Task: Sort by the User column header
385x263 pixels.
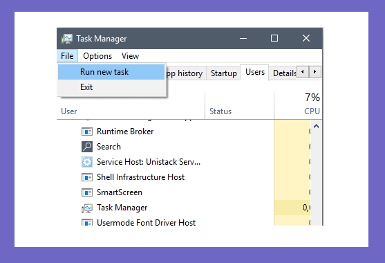Action: [131, 111]
